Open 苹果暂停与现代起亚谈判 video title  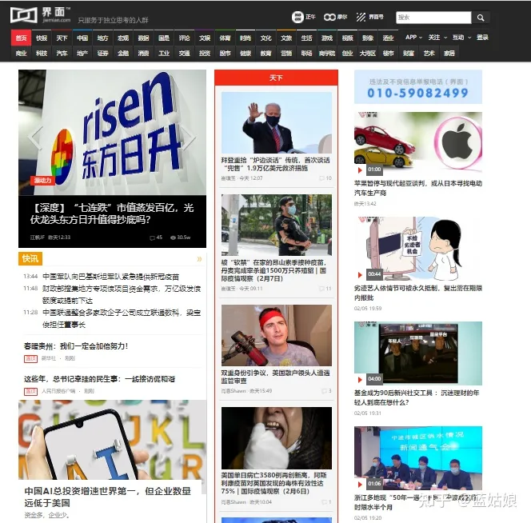pos(418,188)
